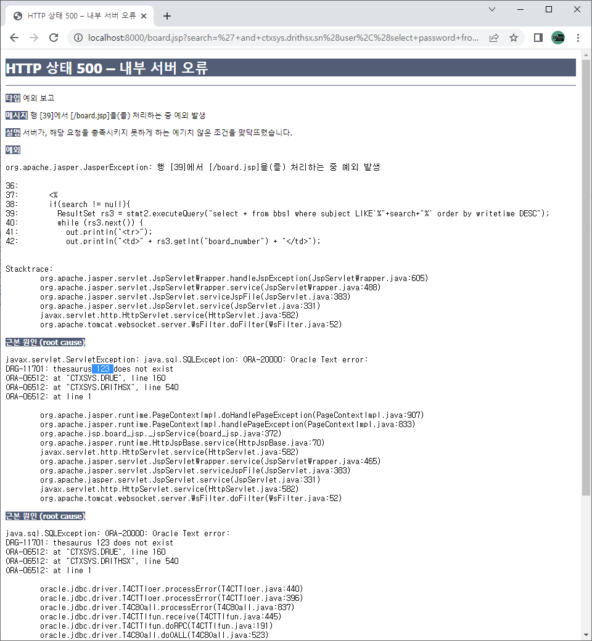The image size is (592, 641).
Task: Open the tab search dropdown chevron
Action: click(492, 9)
